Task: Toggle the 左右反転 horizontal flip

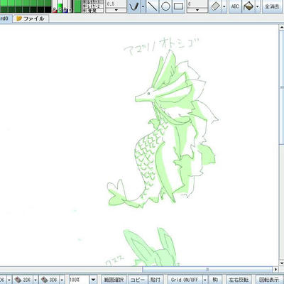Action: 239,280
